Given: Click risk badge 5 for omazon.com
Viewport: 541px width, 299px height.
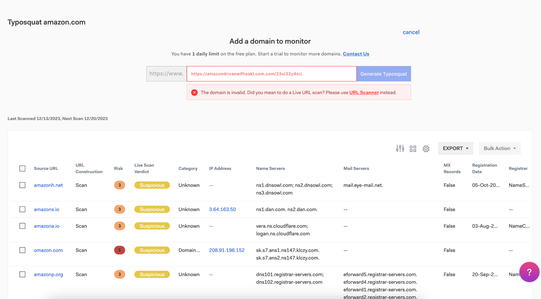Looking at the screenshot, I should tap(119, 250).
